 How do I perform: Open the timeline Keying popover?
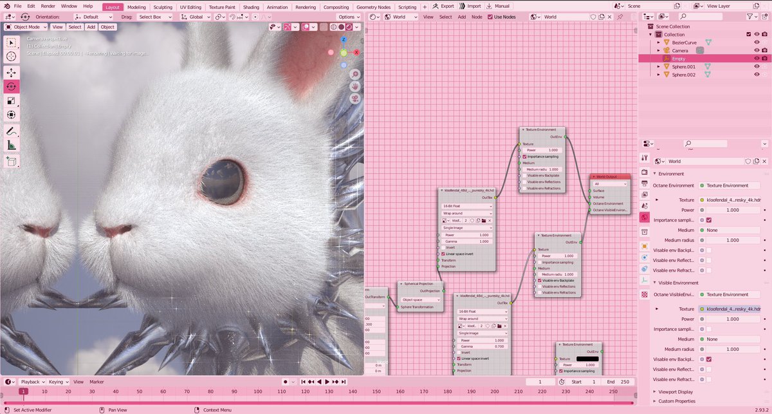coord(58,382)
